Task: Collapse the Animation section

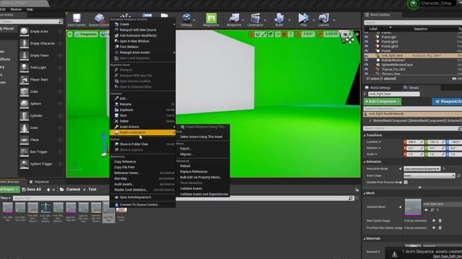Action: pos(365,162)
